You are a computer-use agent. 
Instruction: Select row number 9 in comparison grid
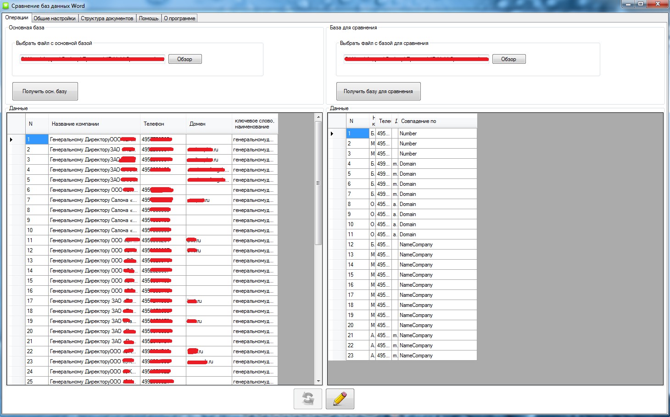pos(357,214)
